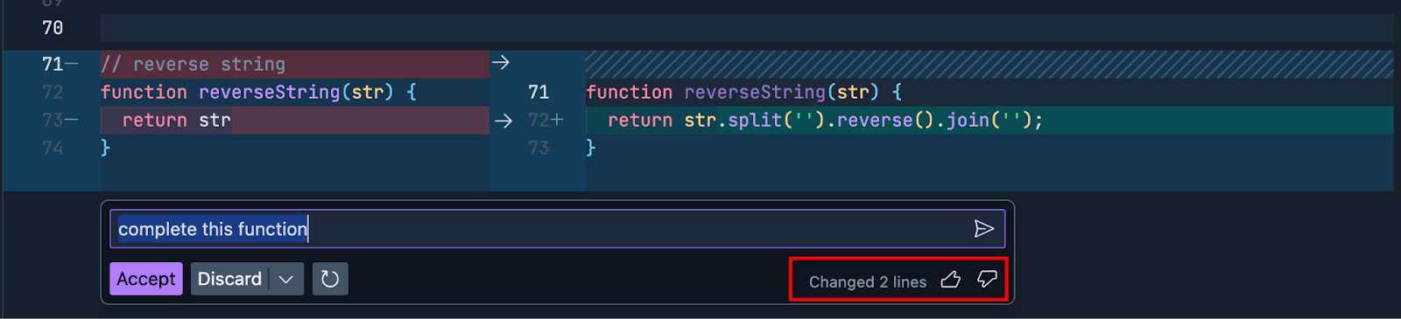Click the closing brace on modified line 73
Viewport: 1401px width, 319px height.
591,148
